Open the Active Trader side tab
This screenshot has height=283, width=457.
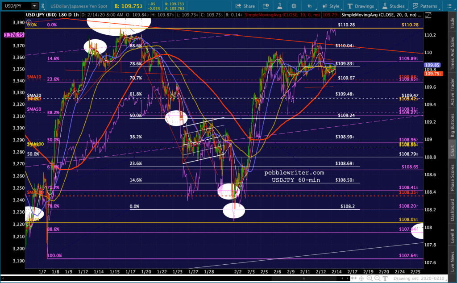[453, 92]
